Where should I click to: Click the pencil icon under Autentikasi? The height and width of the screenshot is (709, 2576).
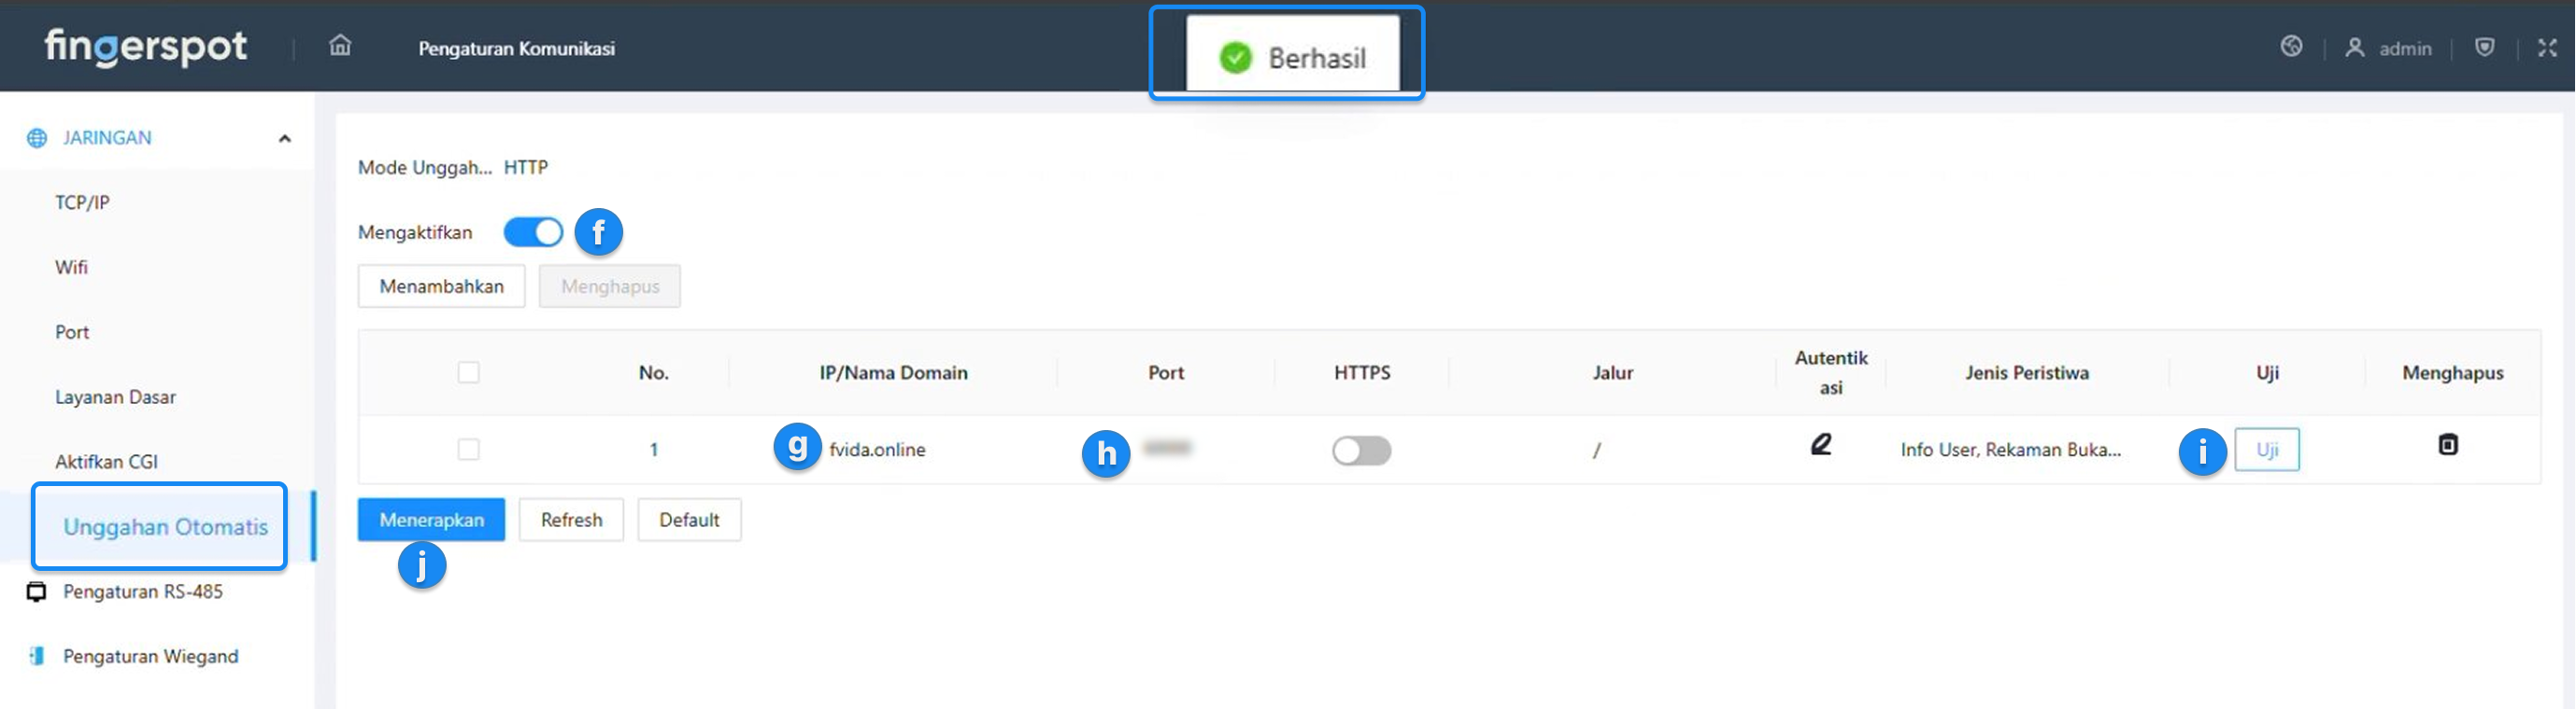(x=1821, y=444)
